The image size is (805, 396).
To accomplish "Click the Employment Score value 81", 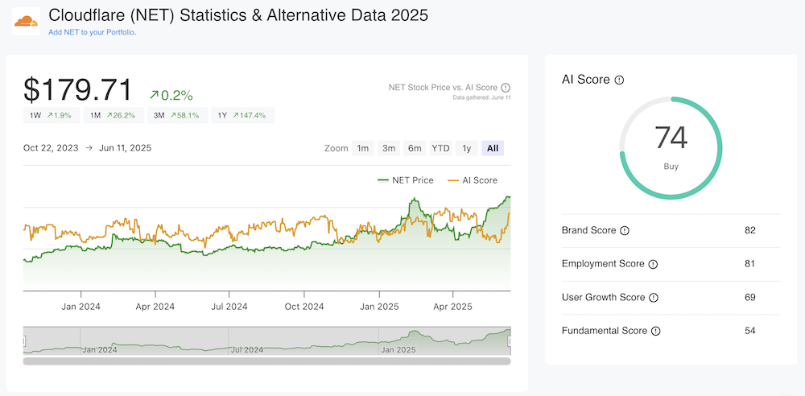I will 750,263.
